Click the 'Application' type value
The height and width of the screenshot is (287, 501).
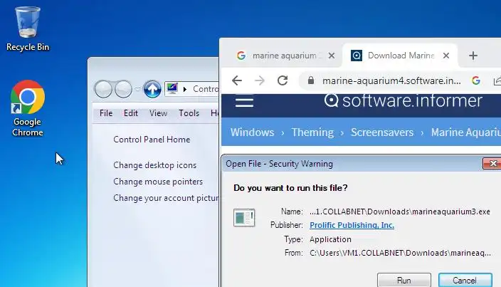coord(330,239)
